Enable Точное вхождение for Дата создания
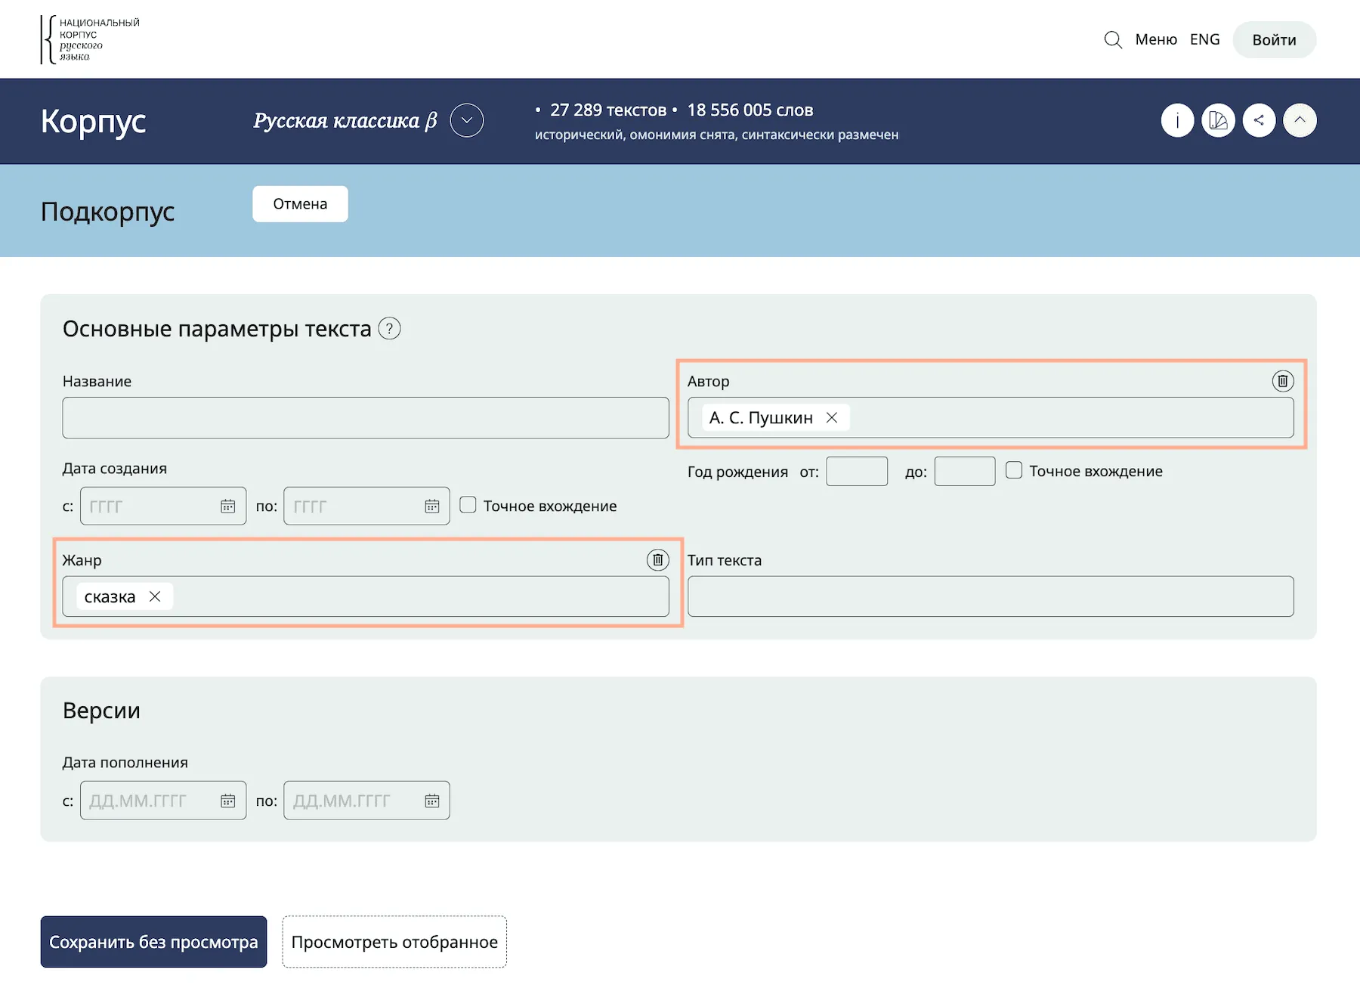 pyautogui.click(x=468, y=505)
